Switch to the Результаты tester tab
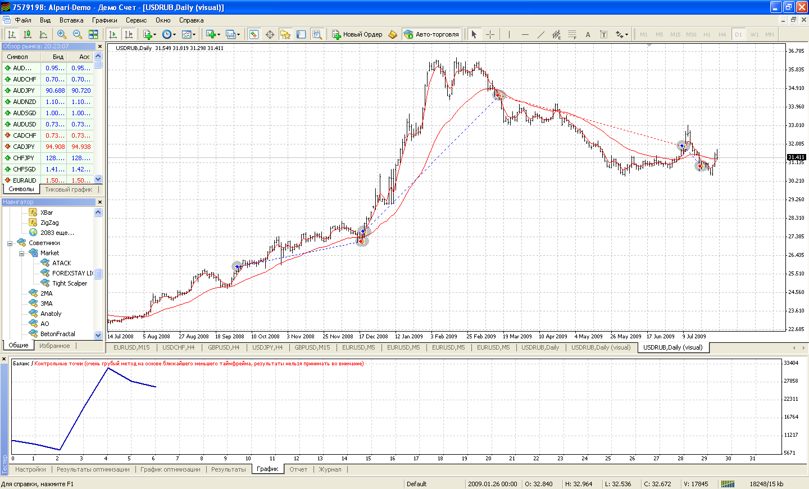This screenshot has width=809, height=489. click(228, 469)
